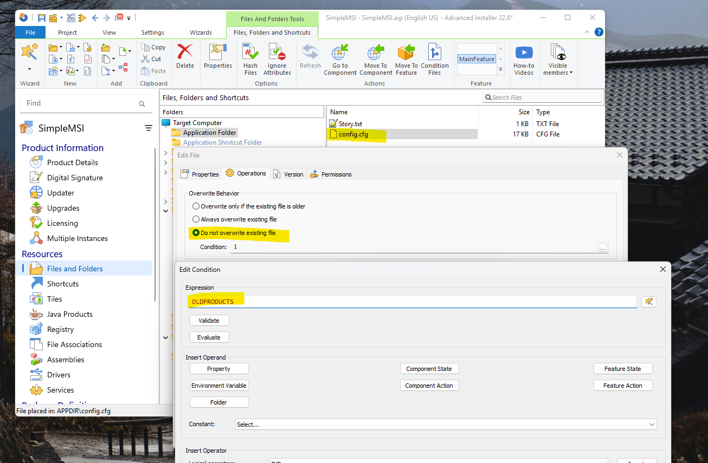Click the Property operand button

click(x=219, y=369)
